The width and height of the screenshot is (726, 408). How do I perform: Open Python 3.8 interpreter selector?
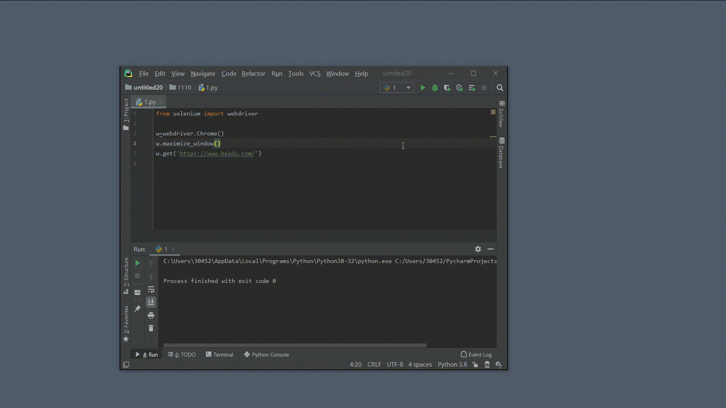(452, 365)
